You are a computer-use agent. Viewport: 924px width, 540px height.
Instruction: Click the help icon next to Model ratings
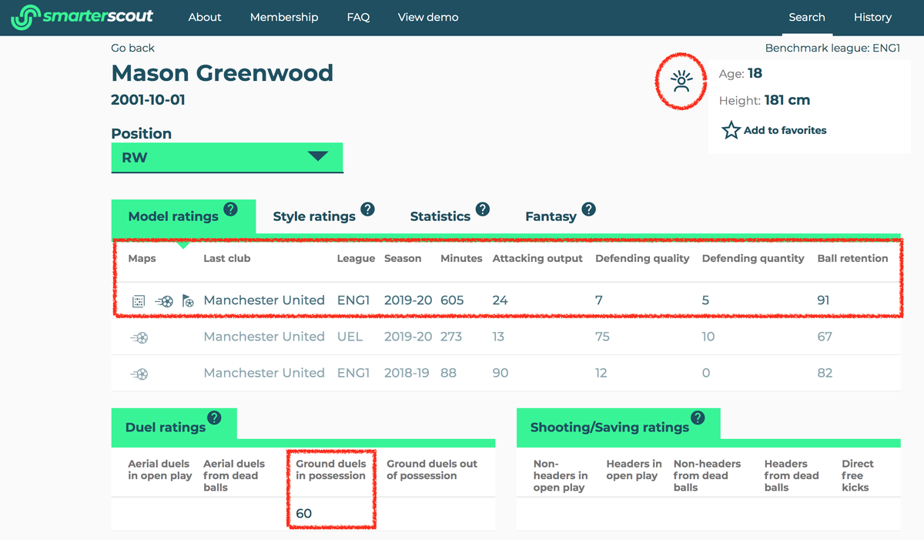230,209
